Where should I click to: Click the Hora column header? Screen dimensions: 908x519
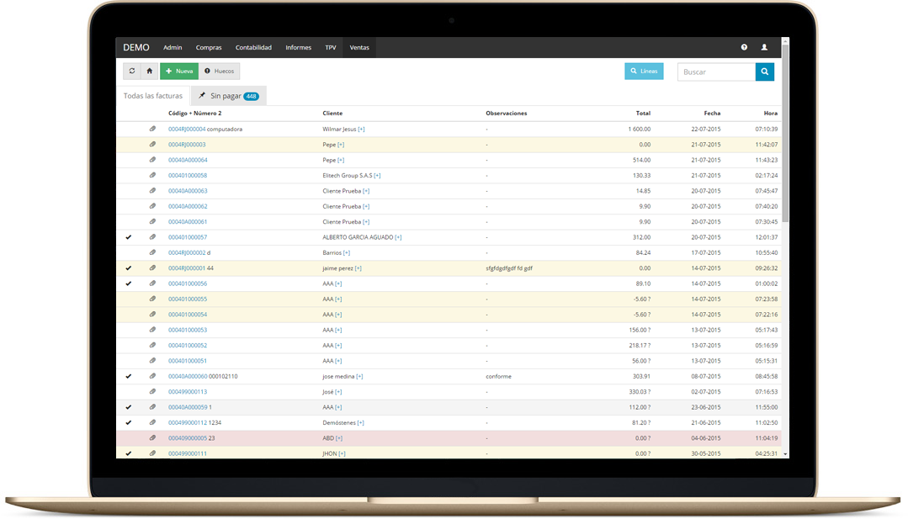(771, 114)
